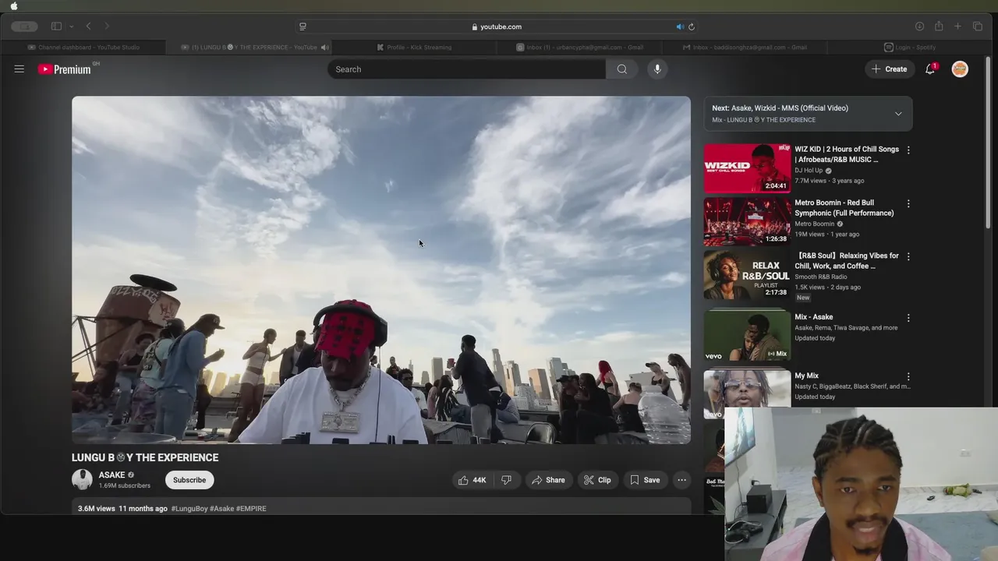Open Relax R&B/Soul playlist thumbnail
Viewport: 998px width, 561px height.
(x=747, y=274)
